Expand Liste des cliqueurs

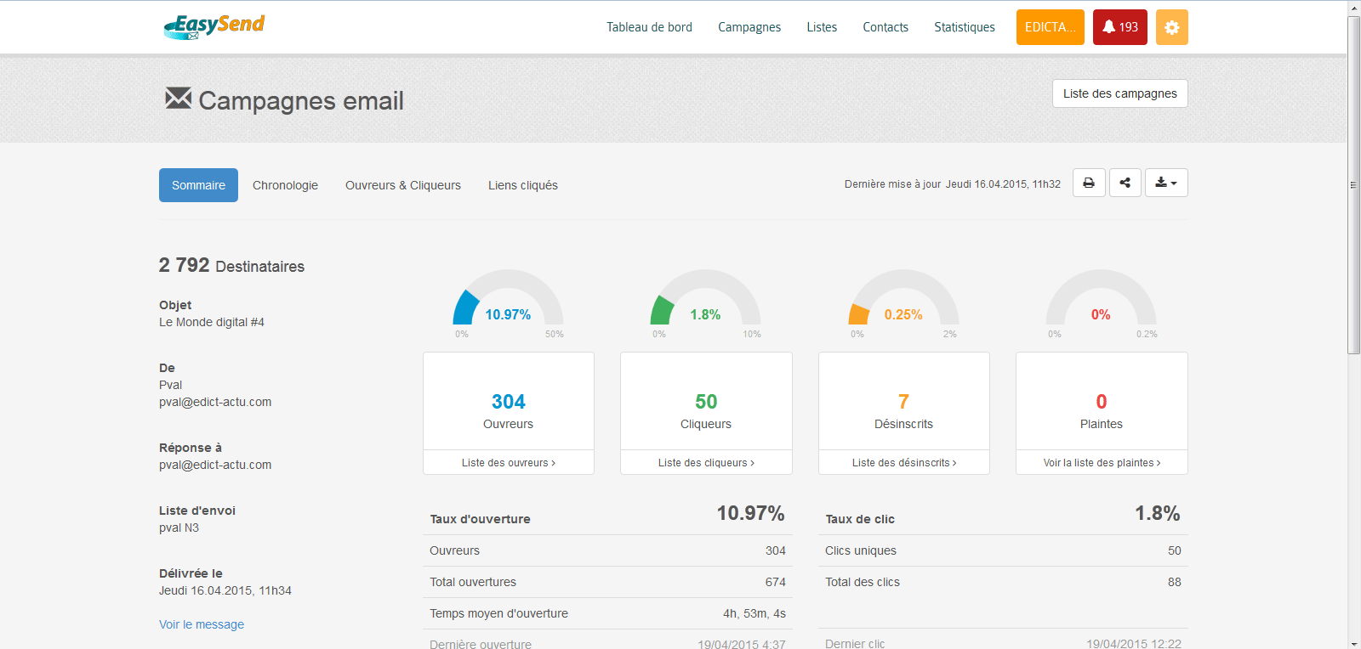click(x=706, y=463)
